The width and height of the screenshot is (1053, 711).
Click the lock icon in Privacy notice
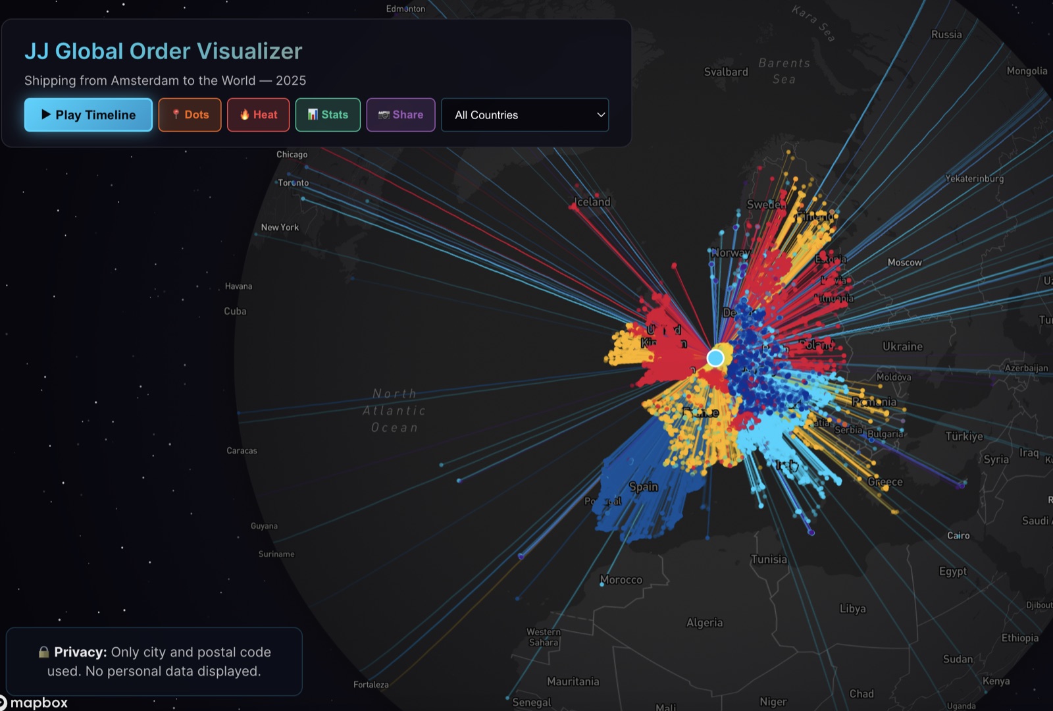tap(43, 652)
